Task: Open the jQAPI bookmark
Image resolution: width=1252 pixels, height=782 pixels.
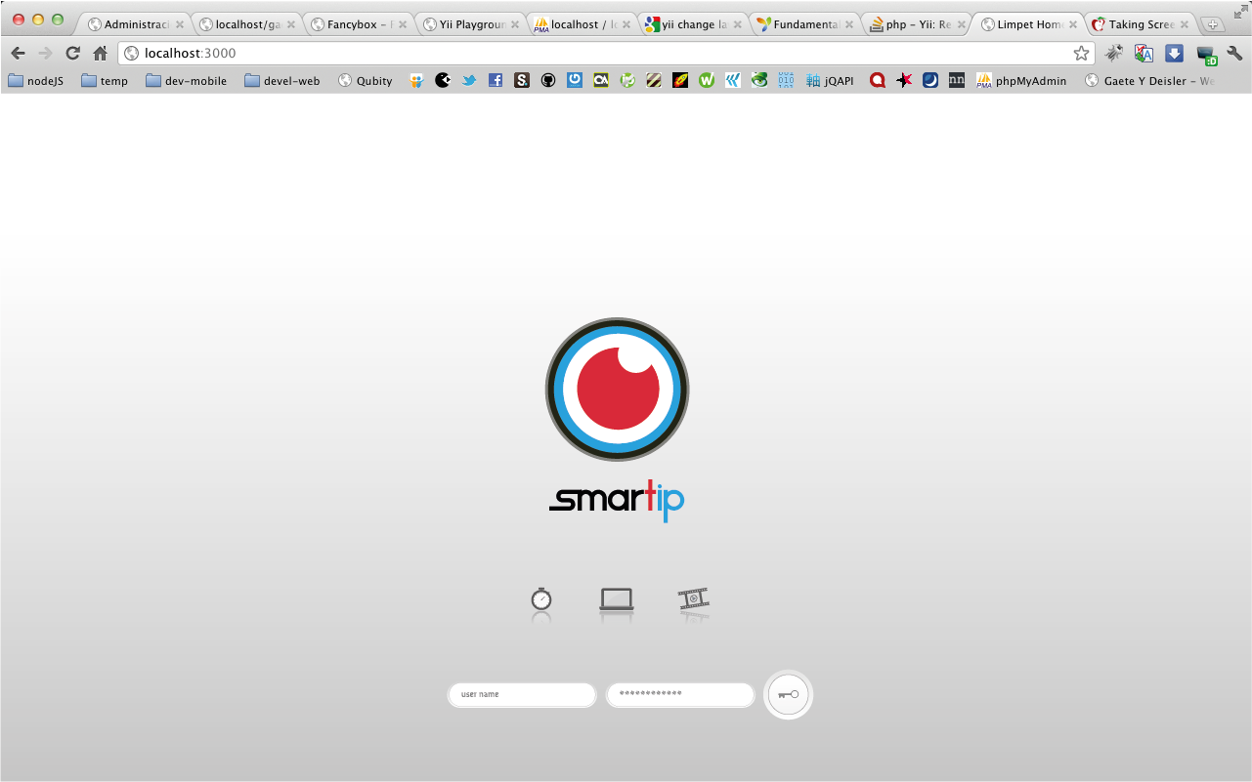Action: [830, 81]
